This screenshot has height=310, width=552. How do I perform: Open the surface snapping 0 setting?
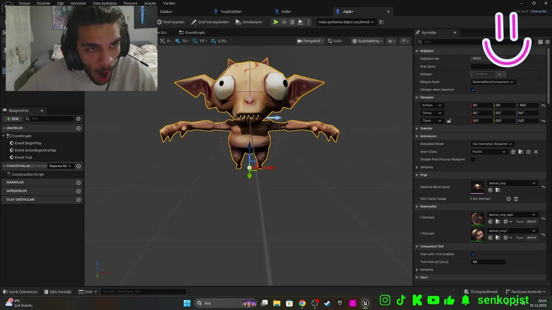click(x=166, y=41)
